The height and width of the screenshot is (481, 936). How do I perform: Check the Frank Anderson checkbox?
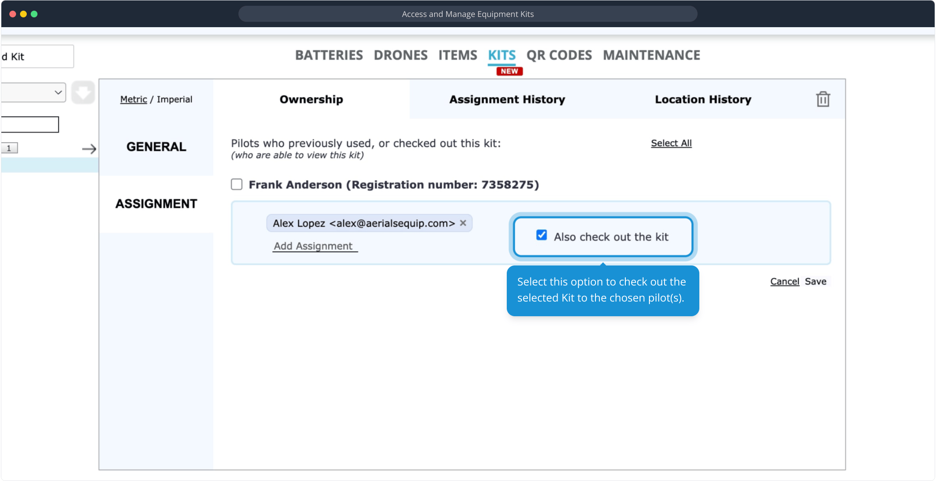coord(237,184)
